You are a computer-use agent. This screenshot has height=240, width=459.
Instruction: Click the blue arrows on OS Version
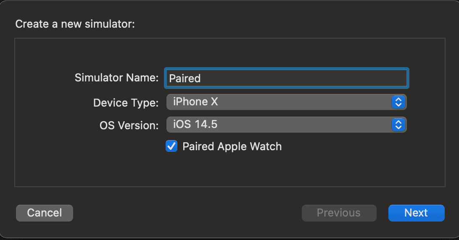pyautogui.click(x=398, y=125)
